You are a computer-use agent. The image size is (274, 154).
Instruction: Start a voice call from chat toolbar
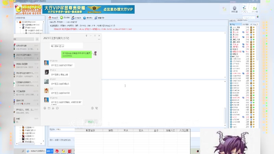[97, 108]
